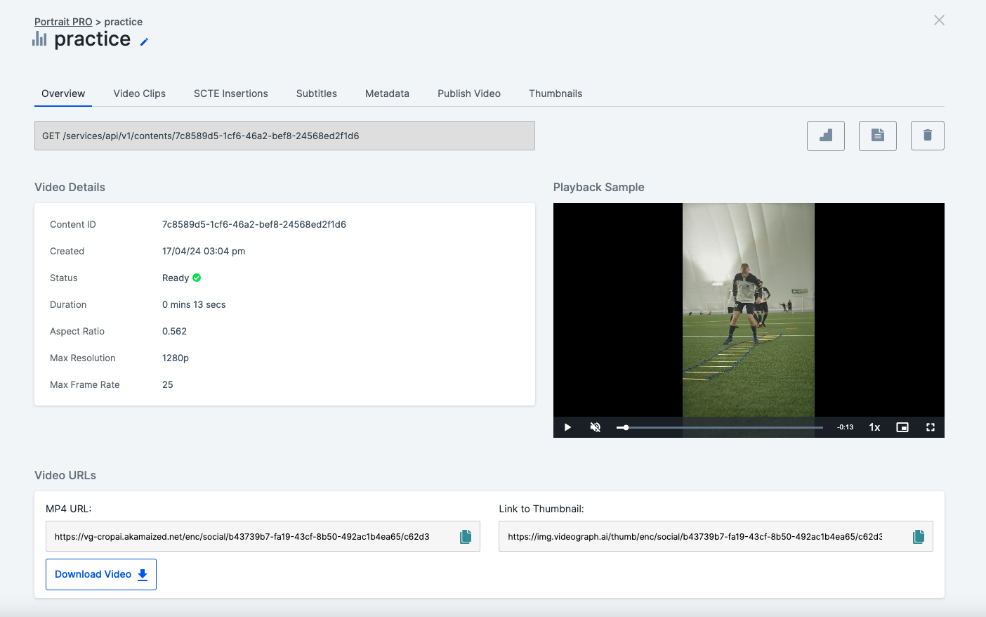
Task: Switch to the Metadata tab
Action: point(387,93)
